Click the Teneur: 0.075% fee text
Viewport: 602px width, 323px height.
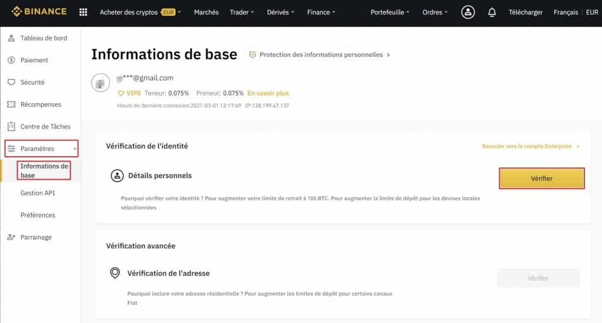coord(166,93)
